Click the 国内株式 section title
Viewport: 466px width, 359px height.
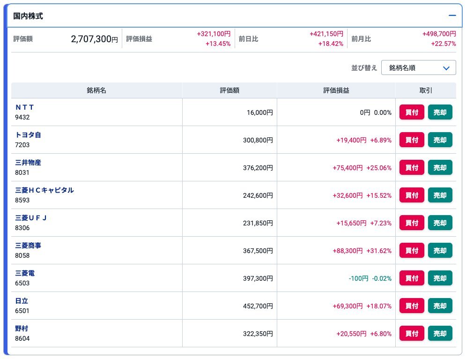tap(28, 16)
